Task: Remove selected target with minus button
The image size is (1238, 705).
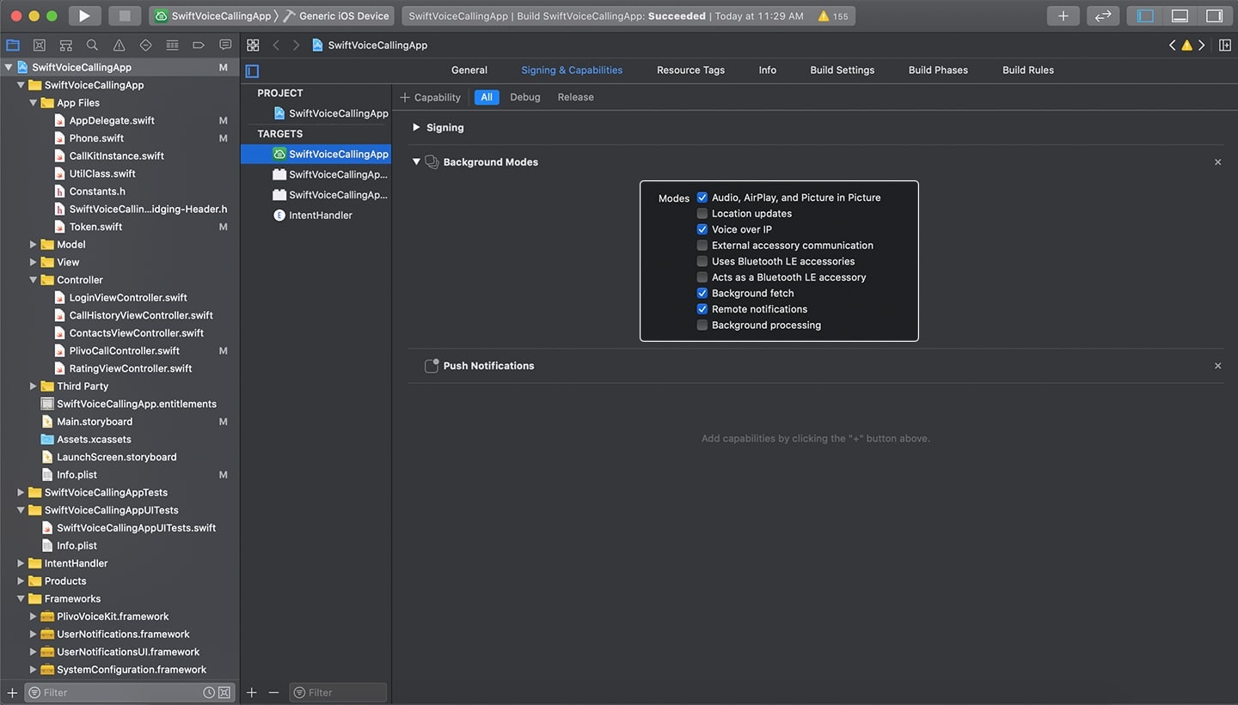Action: [x=273, y=692]
